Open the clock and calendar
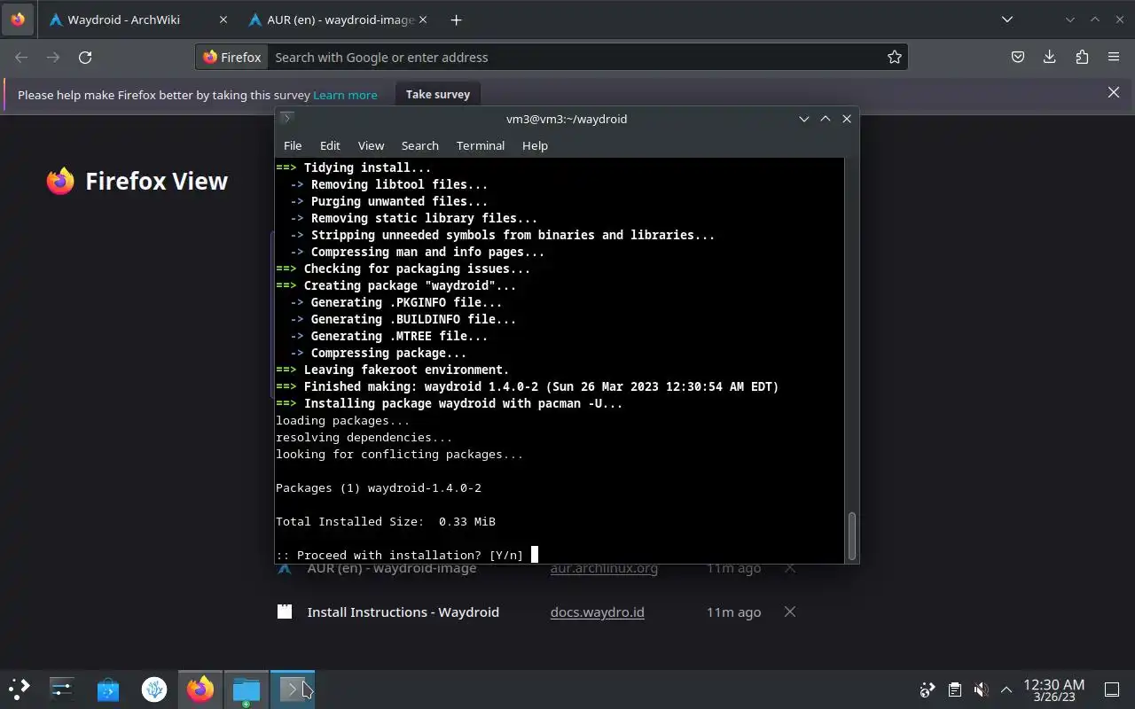This screenshot has width=1135, height=709. [1054, 690]
